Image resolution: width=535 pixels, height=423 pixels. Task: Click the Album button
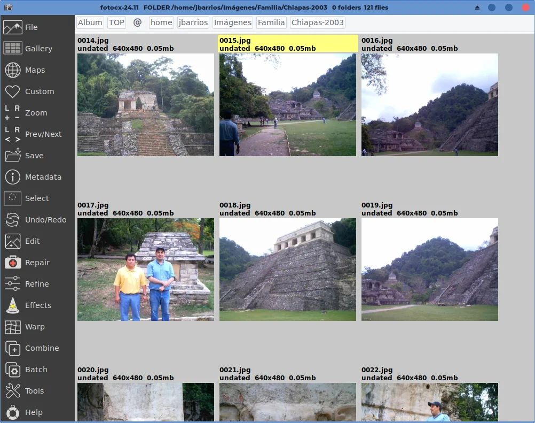(x=90, y=22)
